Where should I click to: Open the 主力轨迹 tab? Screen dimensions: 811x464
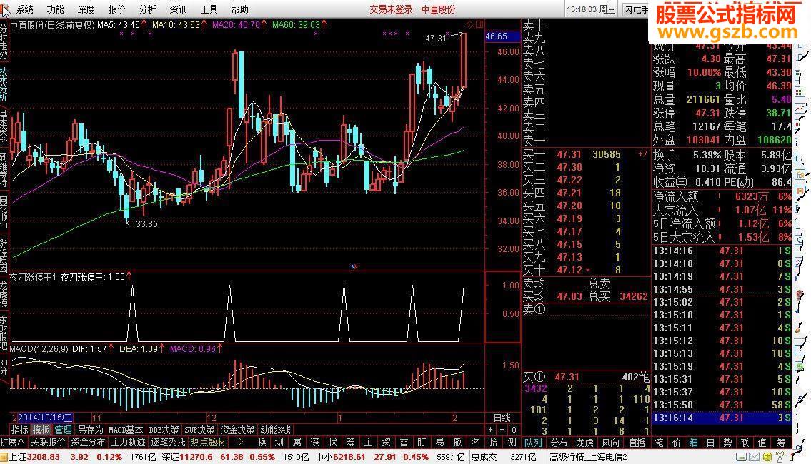click(x=128, y=443)
